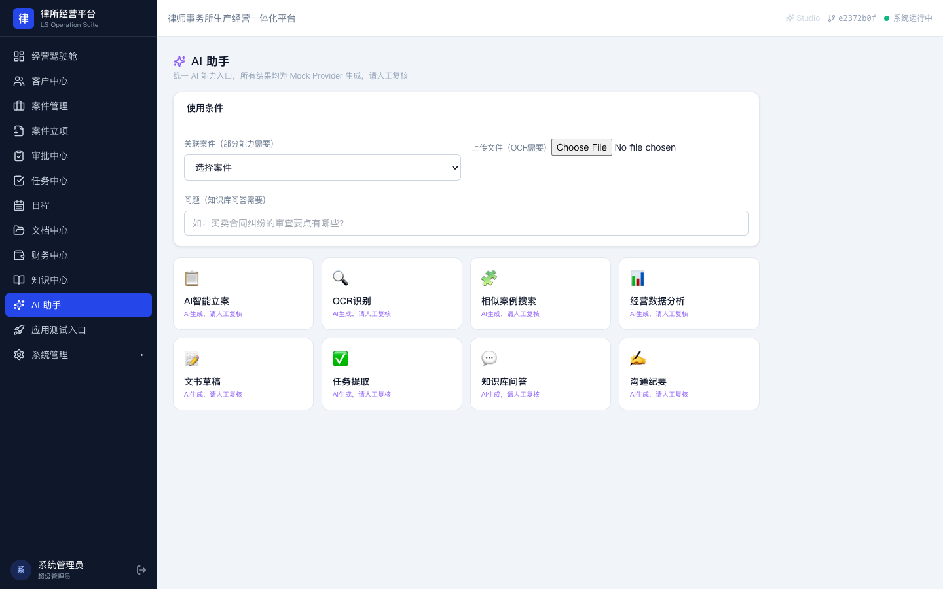943x589 pixels.
Task: Click the 知识中心 book icon
Action: [19, 280]
